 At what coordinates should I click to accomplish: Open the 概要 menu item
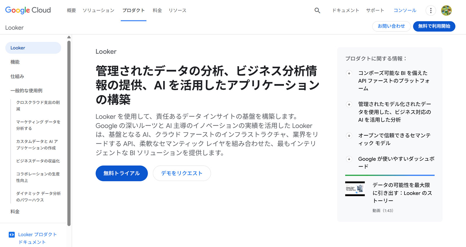[x=71, y=10]
